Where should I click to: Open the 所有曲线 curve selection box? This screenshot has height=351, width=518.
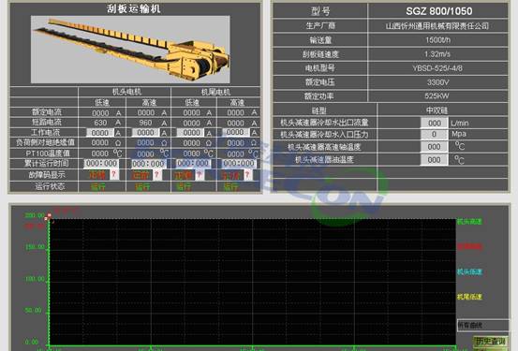coord(482,325)
